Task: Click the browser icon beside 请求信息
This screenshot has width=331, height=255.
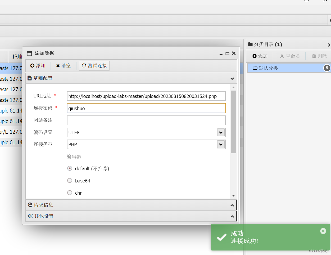Action: click(x=30, y=205)
